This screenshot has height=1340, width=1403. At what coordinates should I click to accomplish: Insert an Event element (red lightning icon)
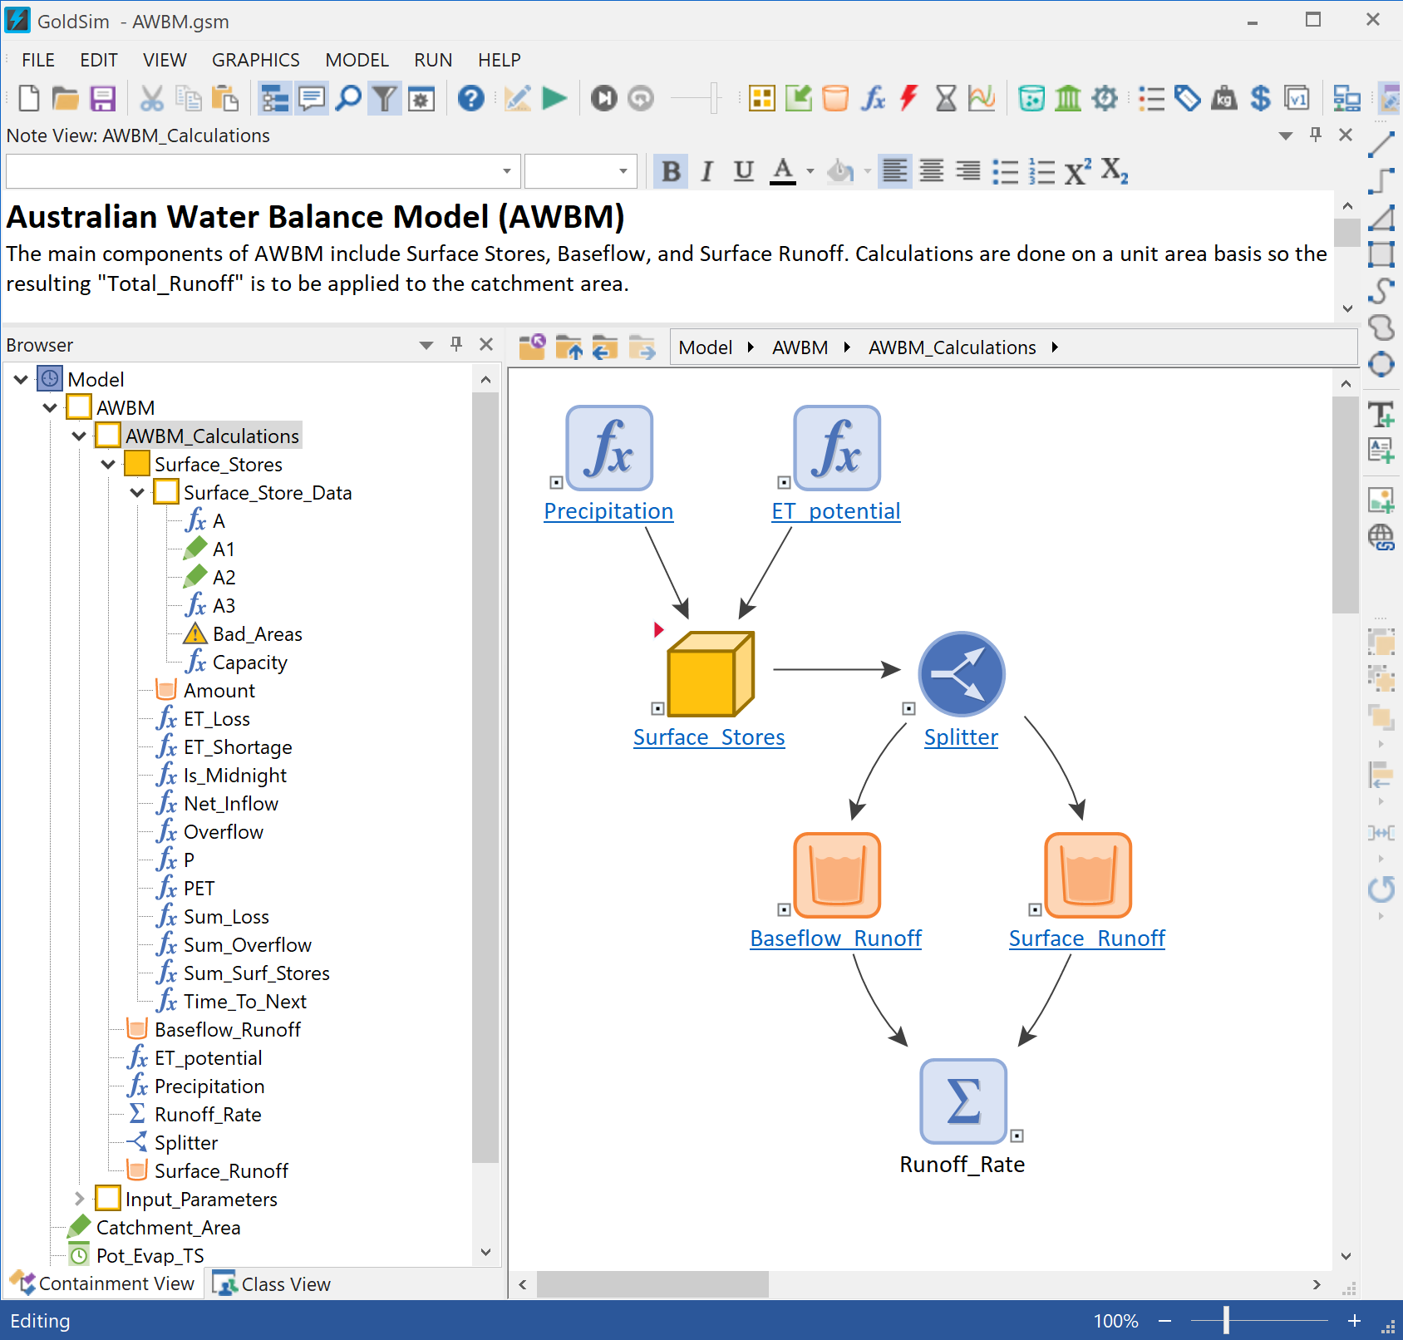[x=908, y=98]
